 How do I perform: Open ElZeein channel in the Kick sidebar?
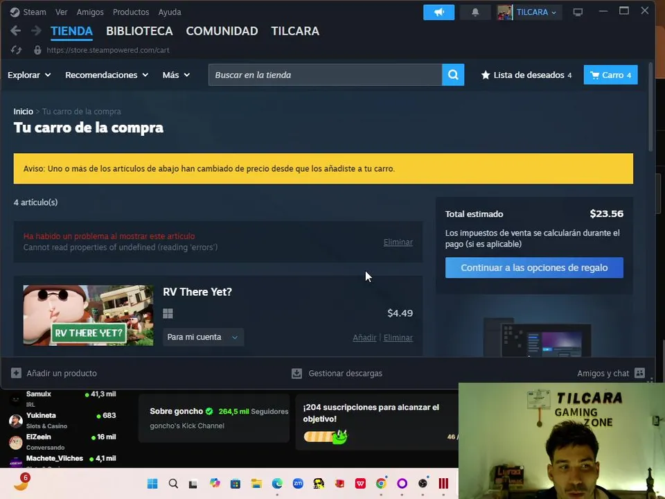point(62,441)
